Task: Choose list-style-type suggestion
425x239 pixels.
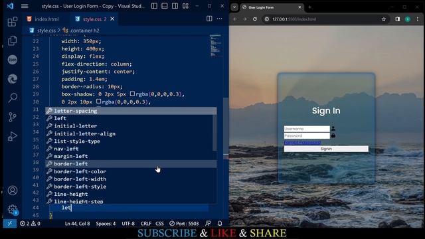Action: (129, 141)
